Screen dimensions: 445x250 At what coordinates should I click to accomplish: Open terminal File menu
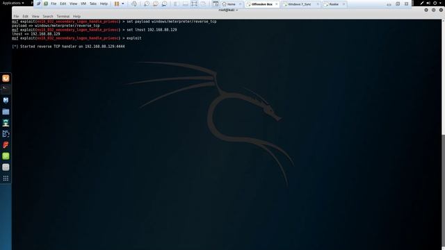[16, 17]
